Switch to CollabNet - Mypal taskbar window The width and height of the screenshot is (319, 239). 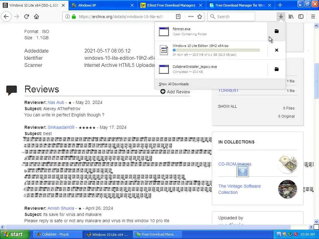click(57, 234)
